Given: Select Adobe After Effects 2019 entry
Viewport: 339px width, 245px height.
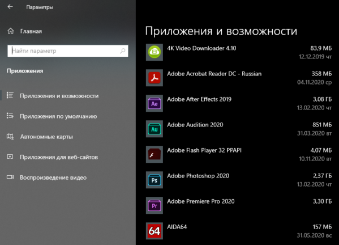Looking at the screenshot, I should click(x=199, y=99).
